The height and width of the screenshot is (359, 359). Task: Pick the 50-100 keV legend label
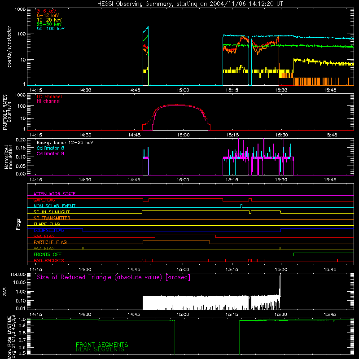pyautogui.click(x=51, y=28)
